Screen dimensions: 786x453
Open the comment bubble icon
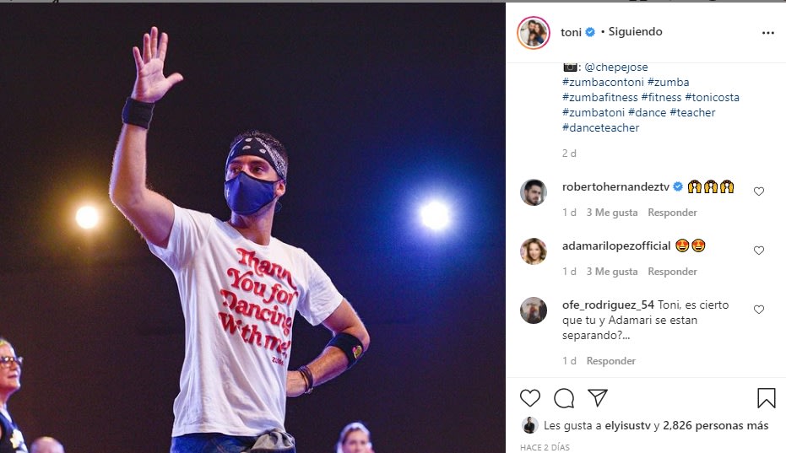[564, 398]
